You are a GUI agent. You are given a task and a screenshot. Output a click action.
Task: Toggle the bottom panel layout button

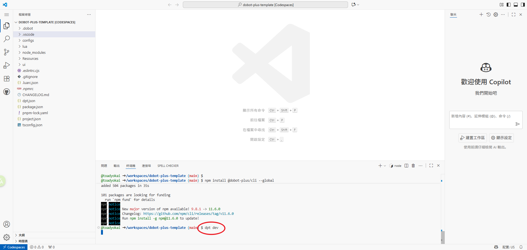(516, 5)
